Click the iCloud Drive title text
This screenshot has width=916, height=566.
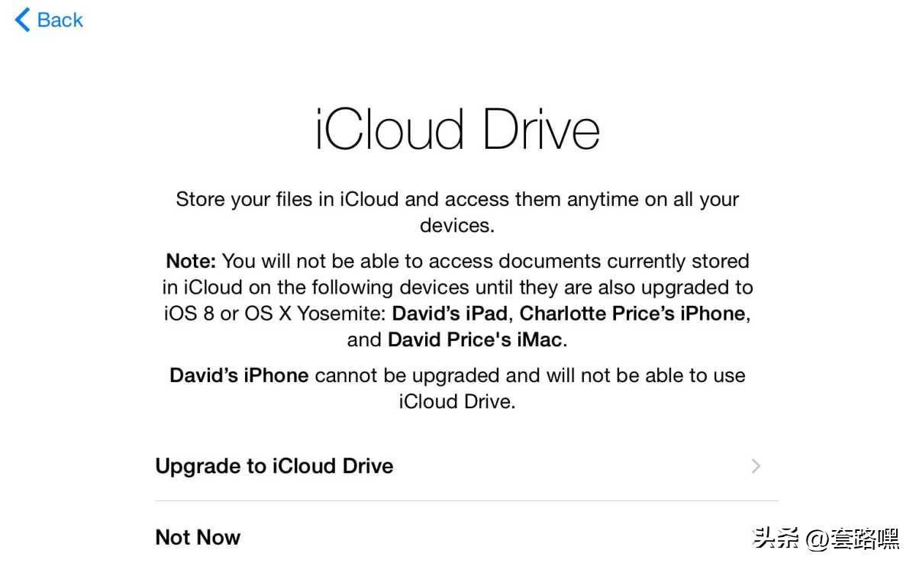456,130
